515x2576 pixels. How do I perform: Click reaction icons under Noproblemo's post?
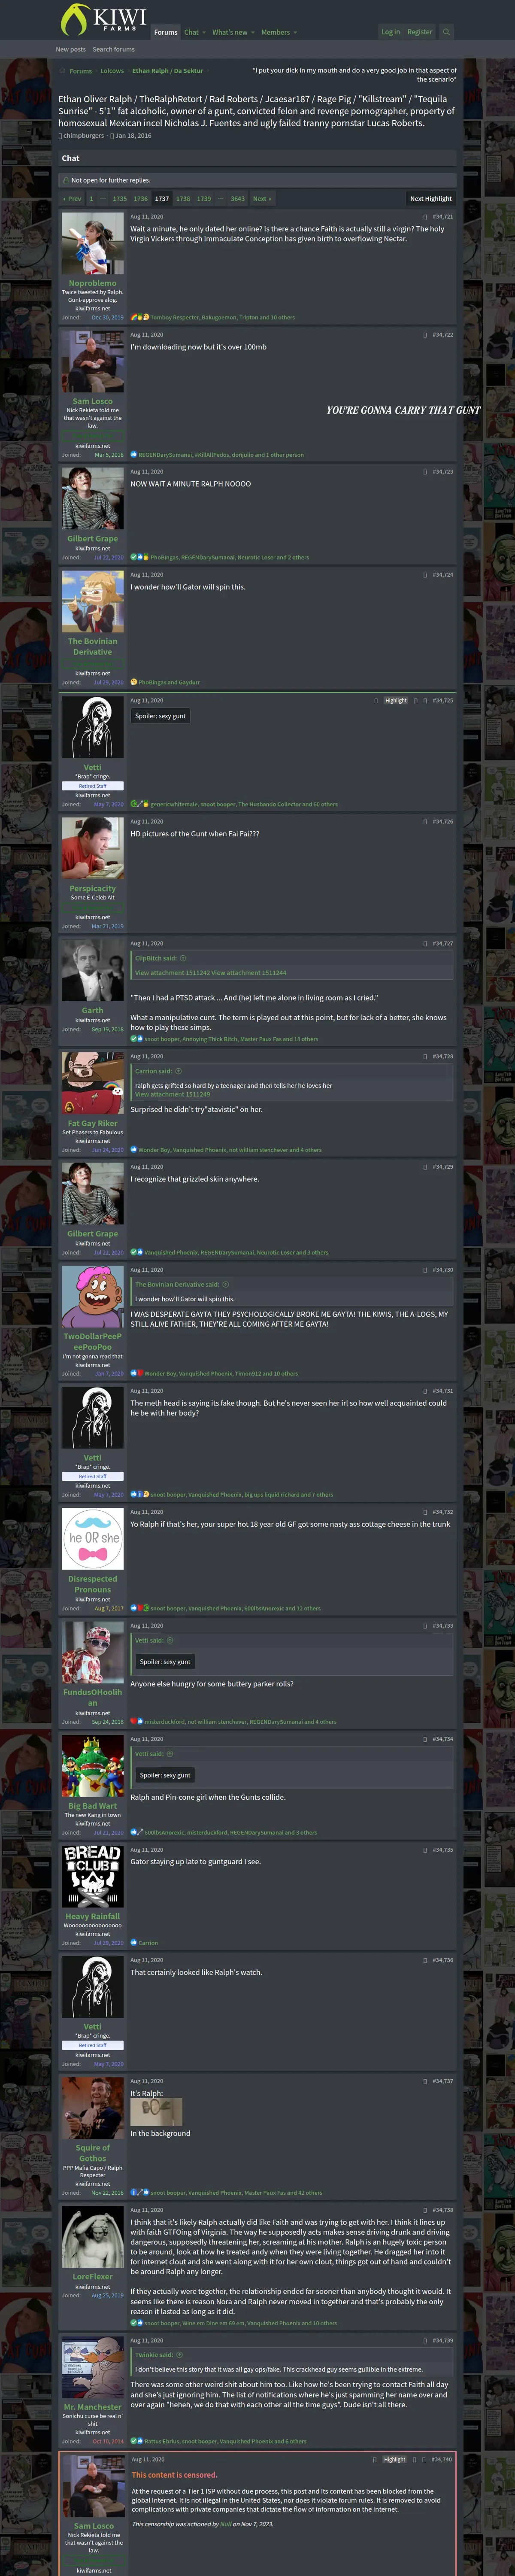coord(140,317)
